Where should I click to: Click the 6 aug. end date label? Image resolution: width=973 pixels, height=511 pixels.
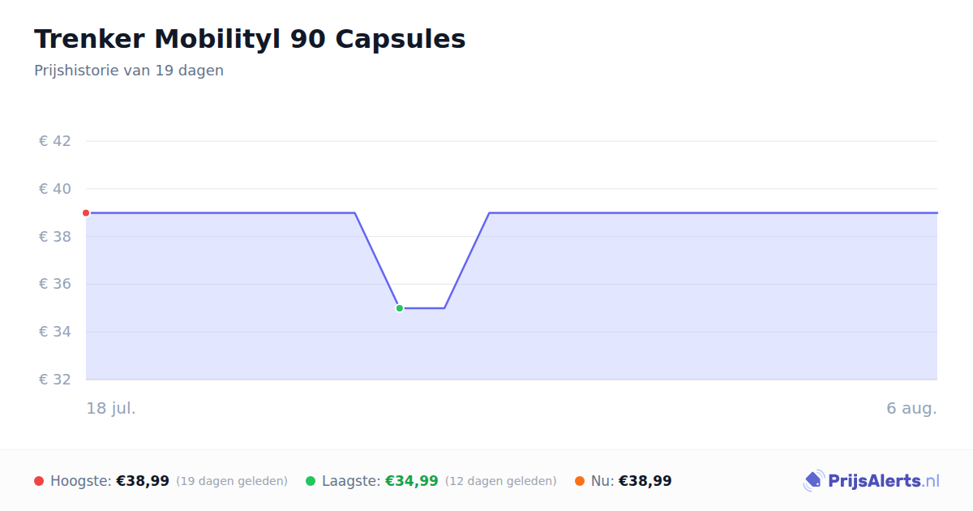click(x=911, y=408)
